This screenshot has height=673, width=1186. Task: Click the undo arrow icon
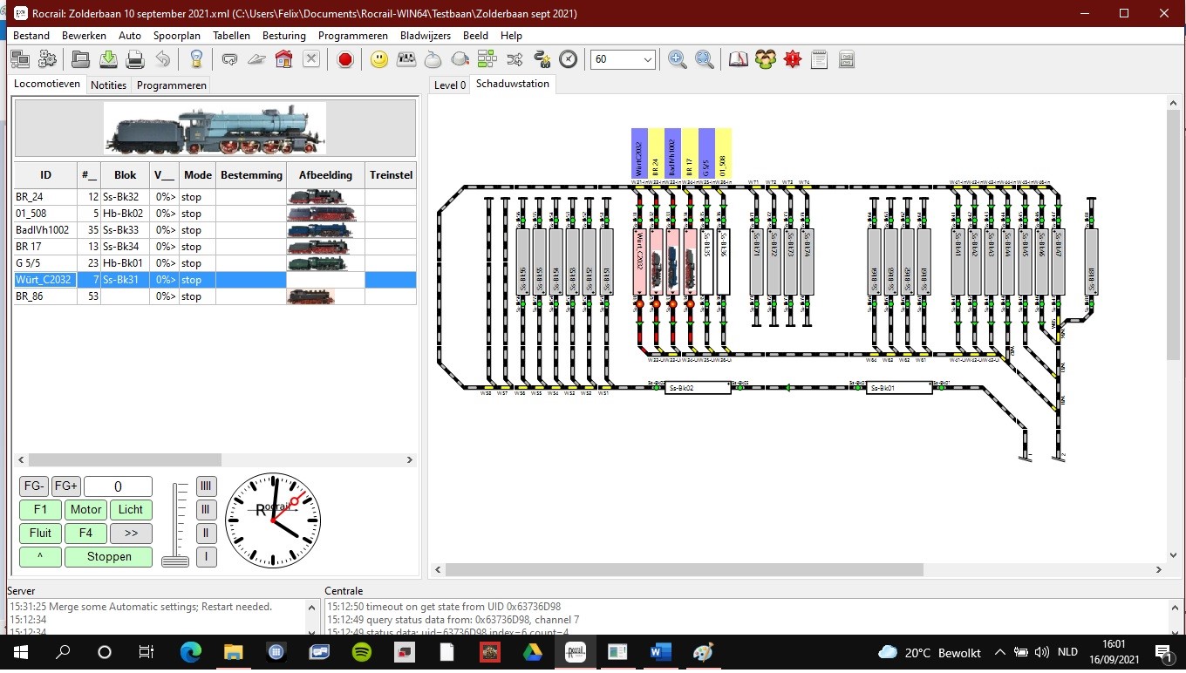[x=162, y=59]
